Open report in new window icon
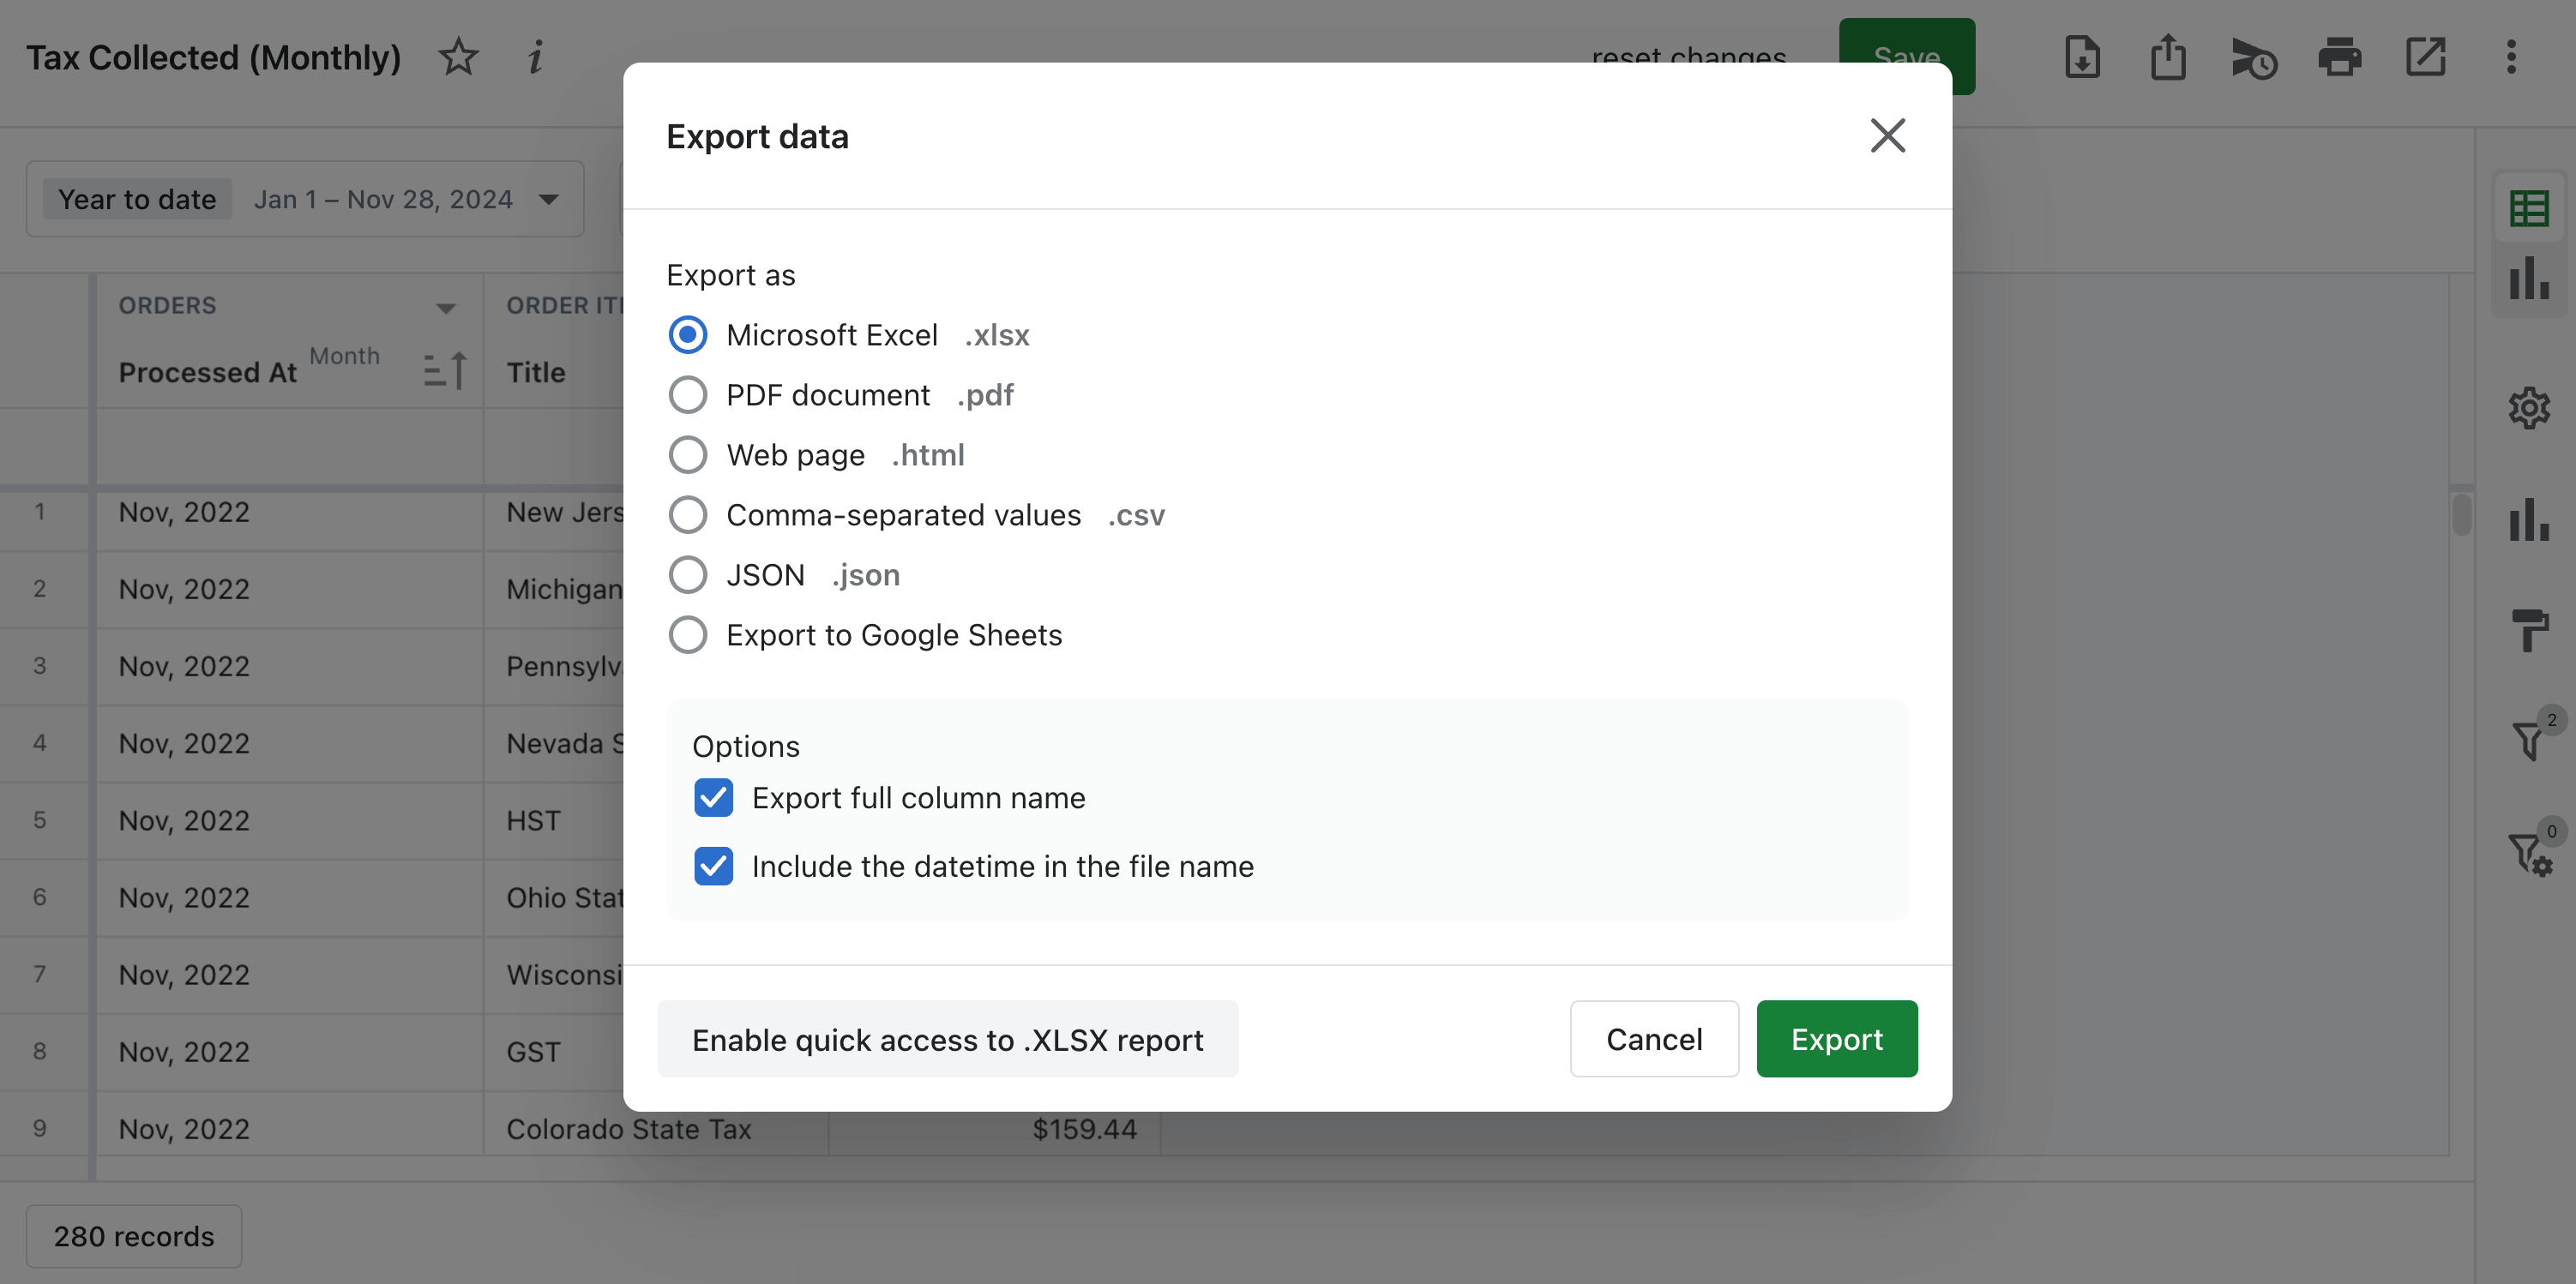The height and width of the screenshot is (1284, 2576). [2425, 57]
